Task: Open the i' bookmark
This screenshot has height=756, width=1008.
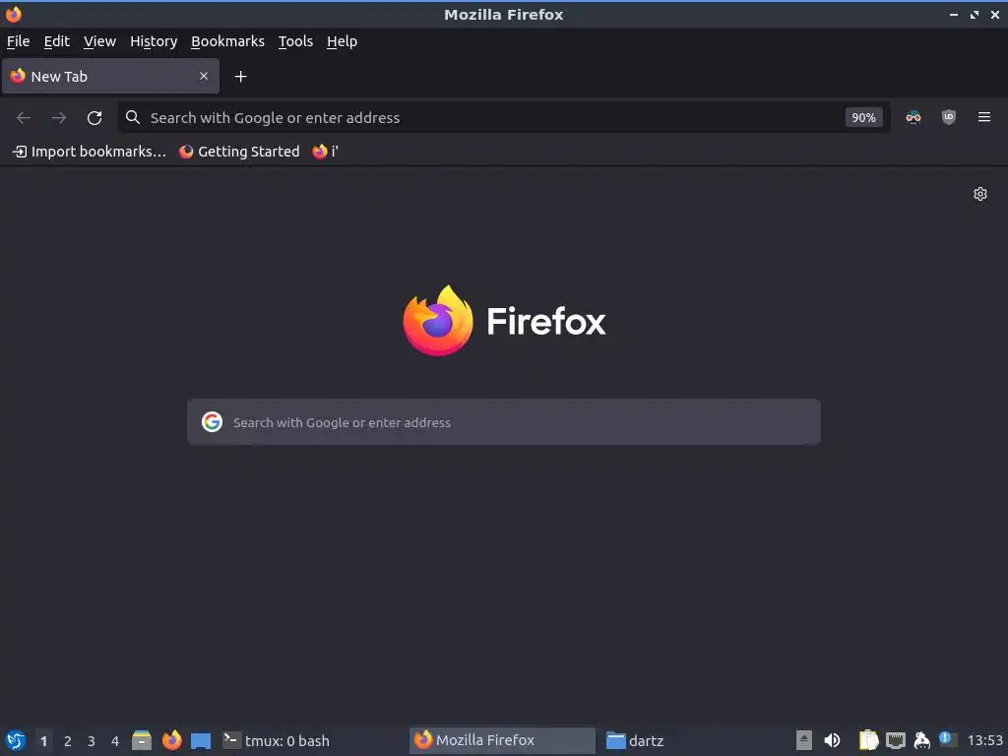Action: 325,151
